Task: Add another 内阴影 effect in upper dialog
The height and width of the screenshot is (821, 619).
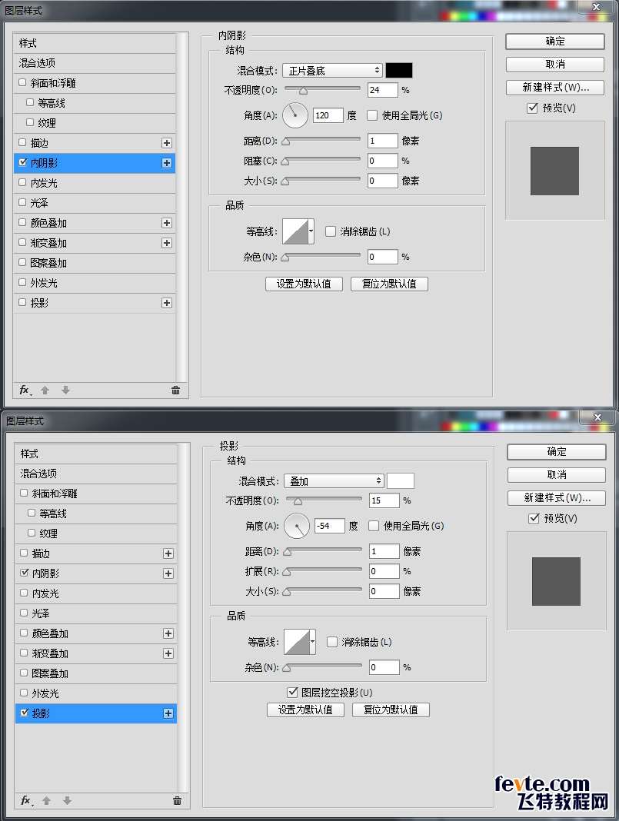Action: pos(167,163)
